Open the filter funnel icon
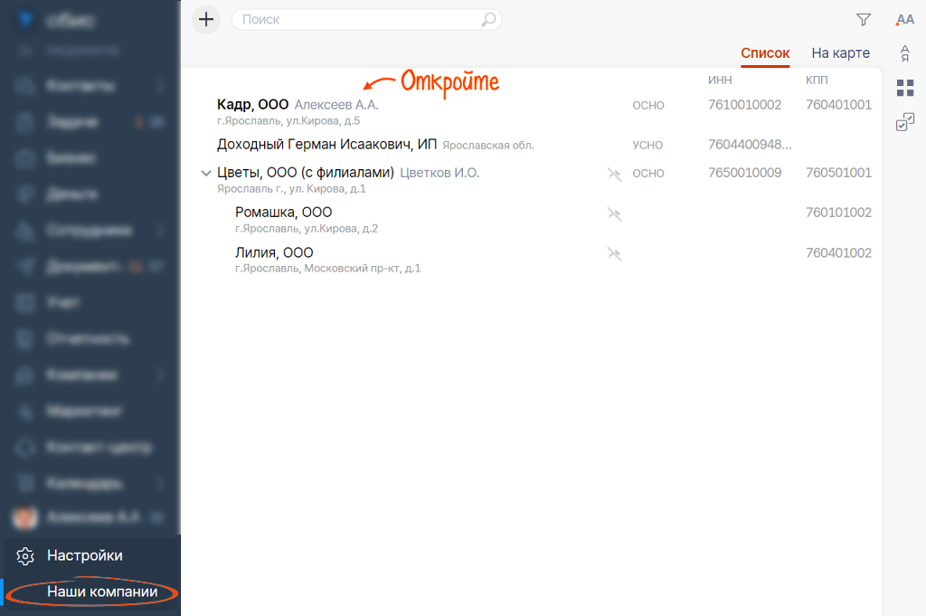926x616 pixels. click(x=864, y=20)
